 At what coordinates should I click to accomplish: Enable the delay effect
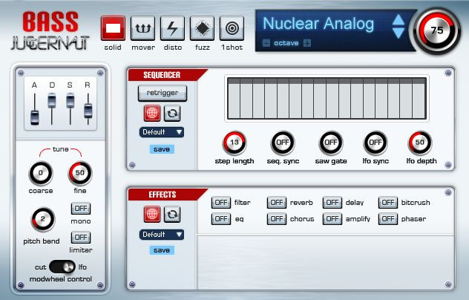click(x=332, y=203)
